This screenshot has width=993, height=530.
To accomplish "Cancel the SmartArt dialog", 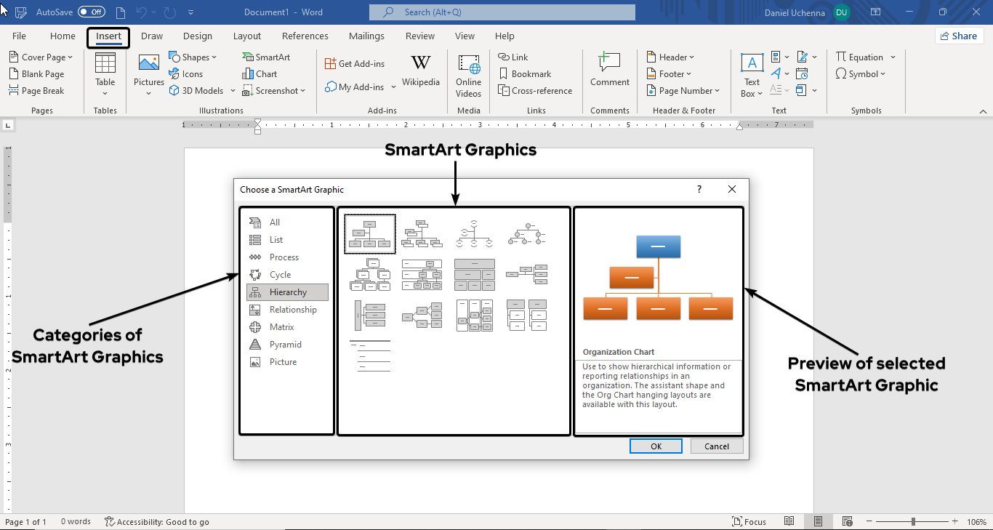I will pyautogui.click(x=717, y=446).
